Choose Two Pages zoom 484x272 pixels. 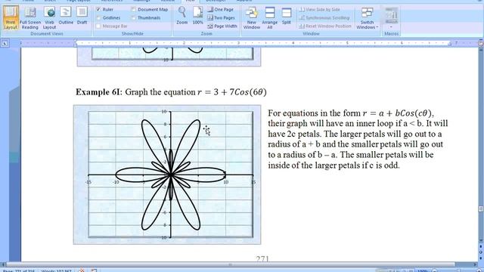[221, 18]
